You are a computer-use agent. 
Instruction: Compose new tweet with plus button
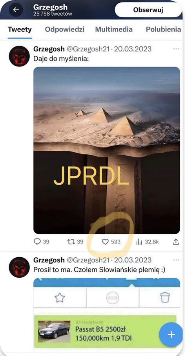pyautogui.click(x=171, y=334)
